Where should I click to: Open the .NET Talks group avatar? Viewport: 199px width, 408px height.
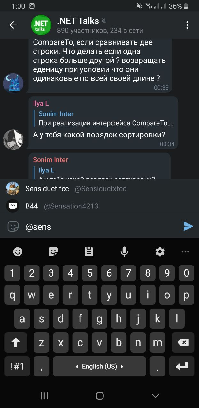(x=41, y=25)
